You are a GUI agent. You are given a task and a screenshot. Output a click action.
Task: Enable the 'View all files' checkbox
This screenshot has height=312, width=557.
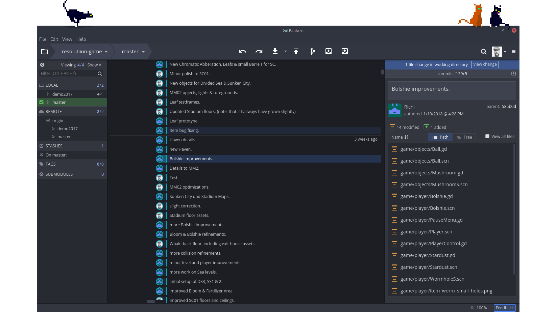pos(487,136)
